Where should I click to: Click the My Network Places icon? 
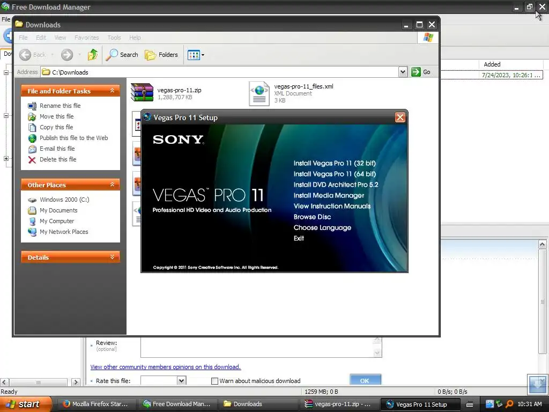(32, 232)
